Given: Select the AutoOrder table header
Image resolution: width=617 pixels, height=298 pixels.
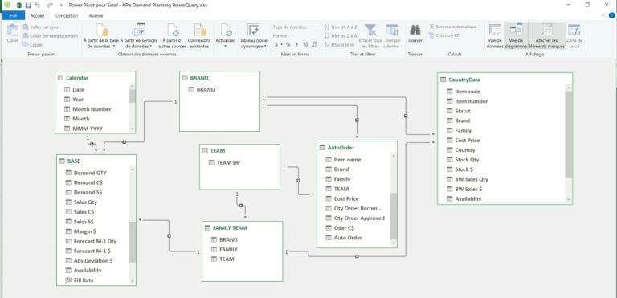Looking at the screenshot, I should coord(357,148).
